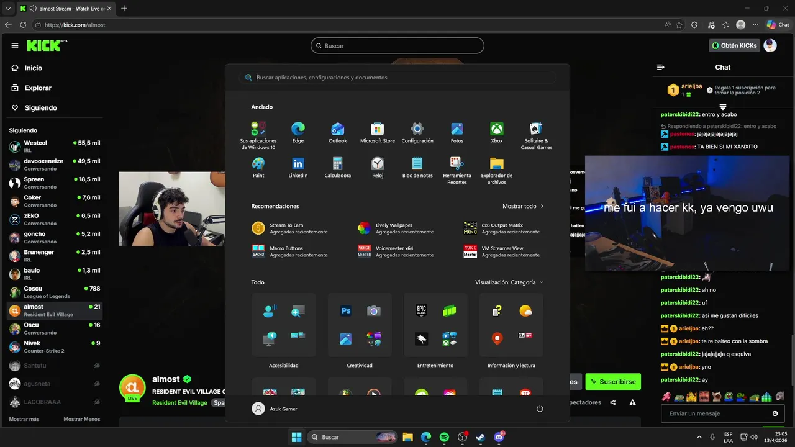Open File Explorer from the taskbar
The height and width of the screenshot is (447, 795).
[x=407, y=437]
